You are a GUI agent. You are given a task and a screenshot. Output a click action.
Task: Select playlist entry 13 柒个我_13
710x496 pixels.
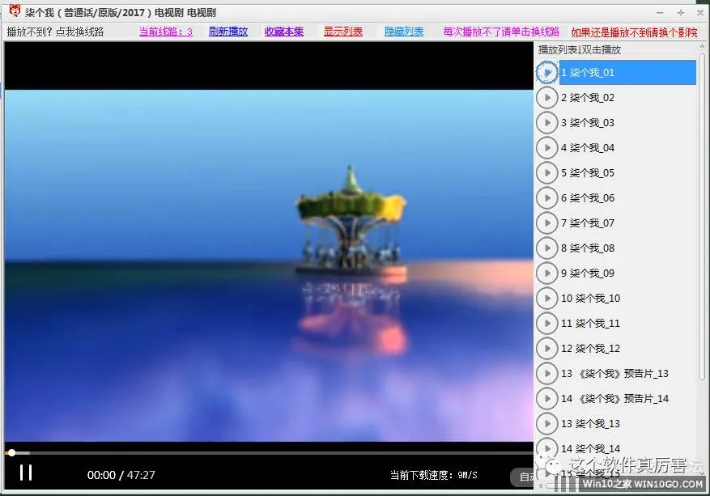click(590, 424)
